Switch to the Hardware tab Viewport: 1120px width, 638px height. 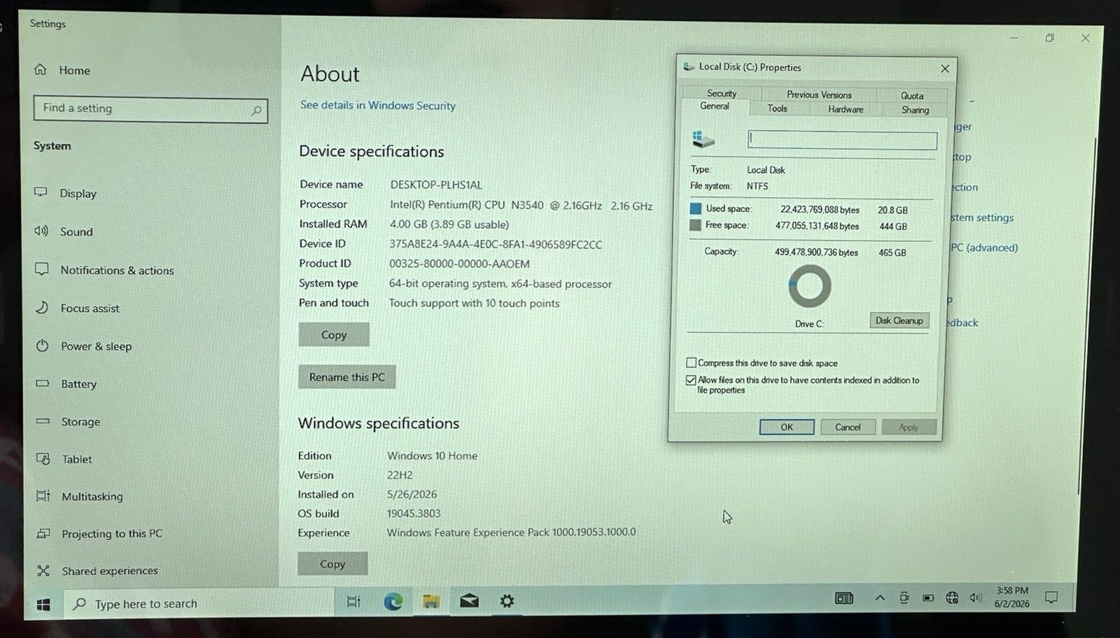[x=846, y=109]
